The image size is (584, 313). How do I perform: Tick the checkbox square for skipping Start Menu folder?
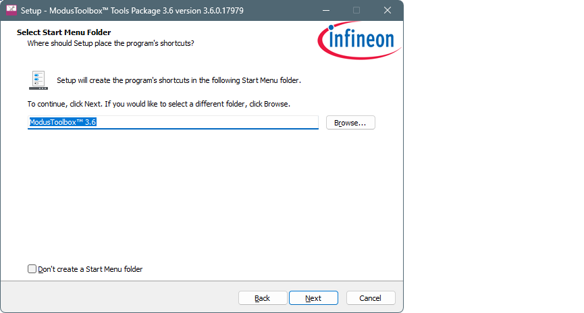click(32, 269)
